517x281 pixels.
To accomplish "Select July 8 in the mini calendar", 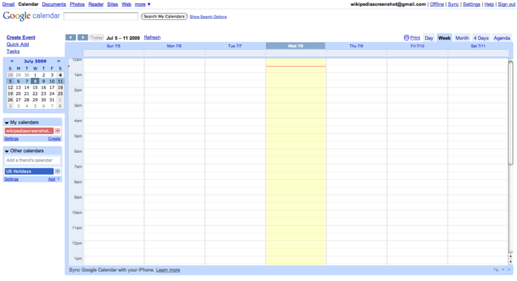I will click(x=35, y=81).
